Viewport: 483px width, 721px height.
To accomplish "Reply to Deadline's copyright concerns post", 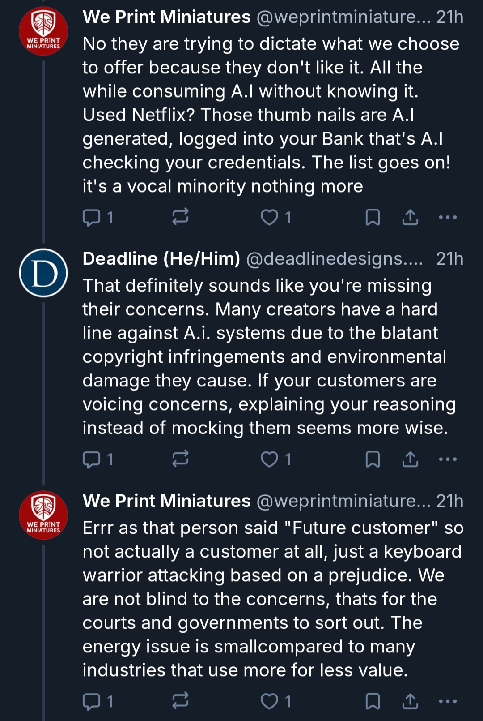I will tap(92, 459).
